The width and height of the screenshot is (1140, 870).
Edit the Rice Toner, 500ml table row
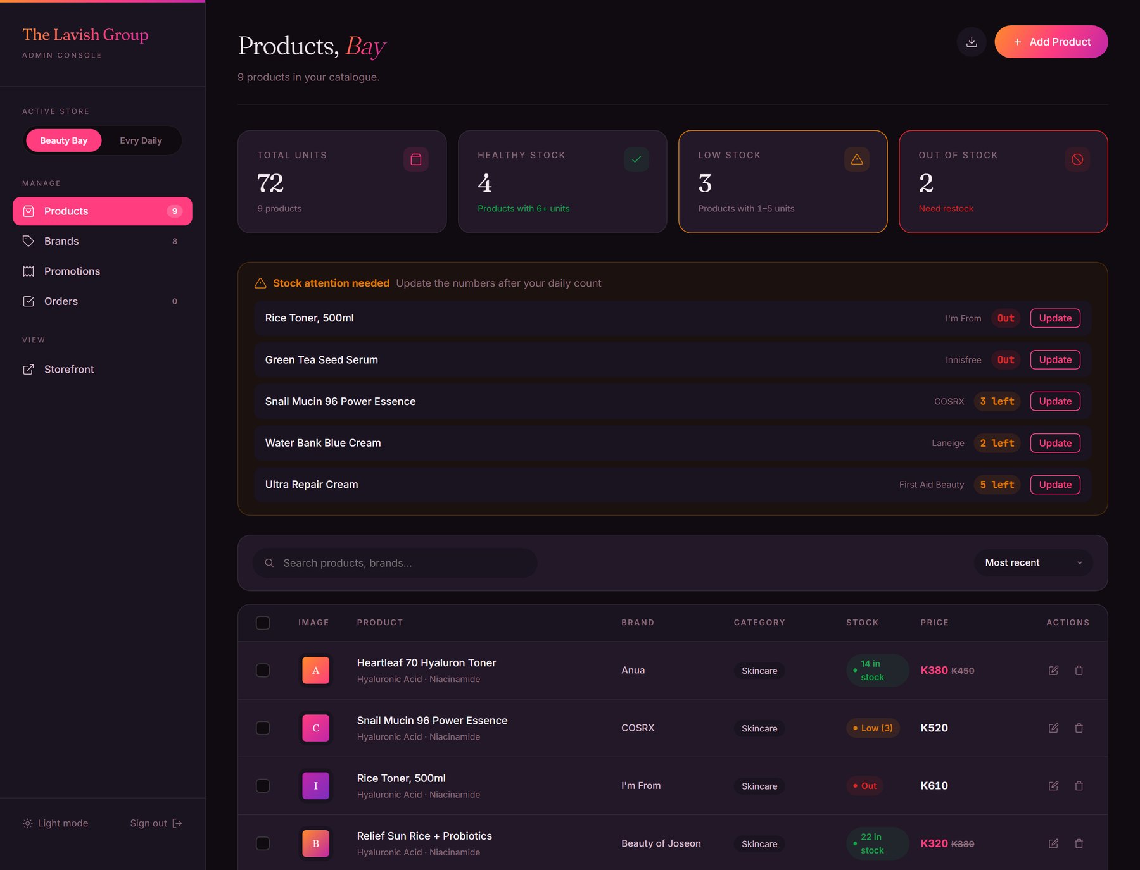point(1054,786)
